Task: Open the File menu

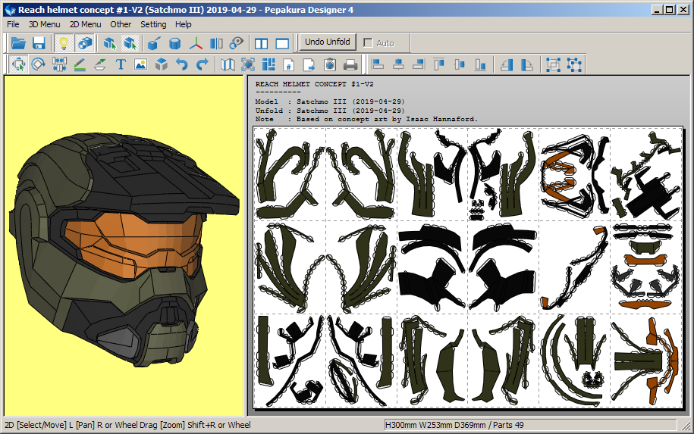Action: (13, 24)
